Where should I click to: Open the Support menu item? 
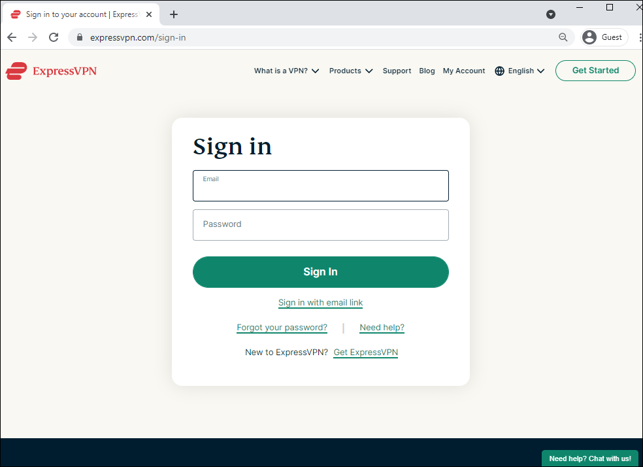tap(397, 71)
